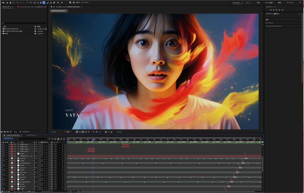304x193 pixels.
Task: Pick the Brush tool
Action: tap(48, 3)
